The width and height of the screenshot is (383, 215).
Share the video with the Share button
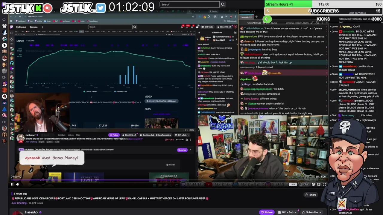tap(311, 195)
